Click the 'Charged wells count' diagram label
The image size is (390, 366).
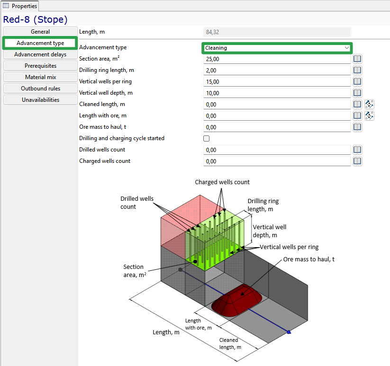click(x=222, y=182)
